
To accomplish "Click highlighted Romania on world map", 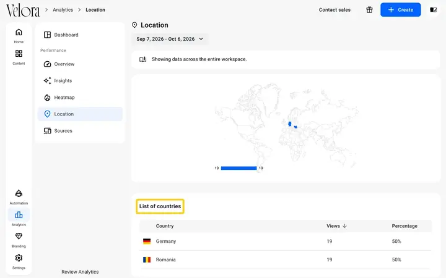I will pyautogui.click(x=295, y=127).
